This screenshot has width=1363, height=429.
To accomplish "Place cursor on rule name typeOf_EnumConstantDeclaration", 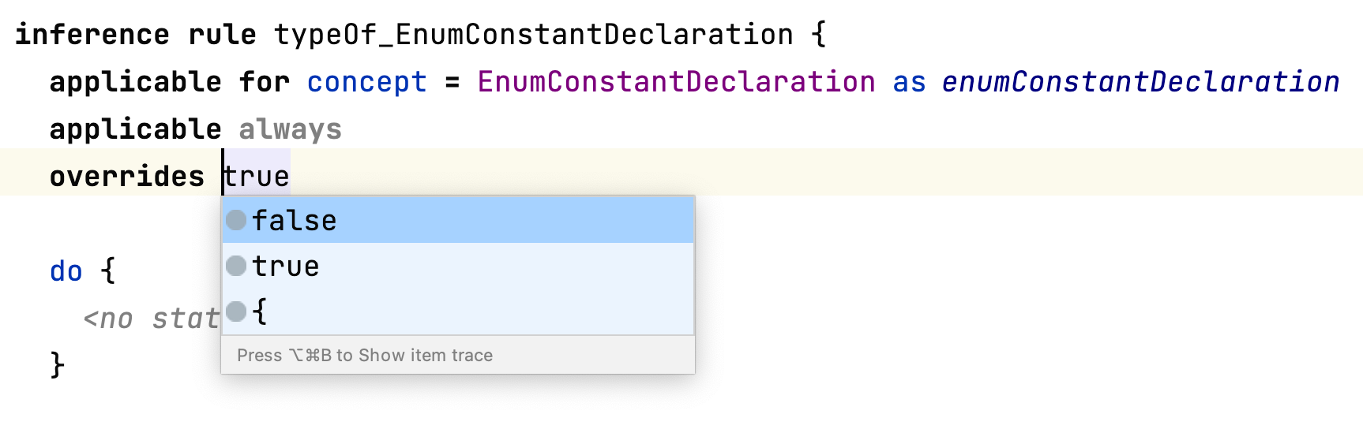I will 533,35.
